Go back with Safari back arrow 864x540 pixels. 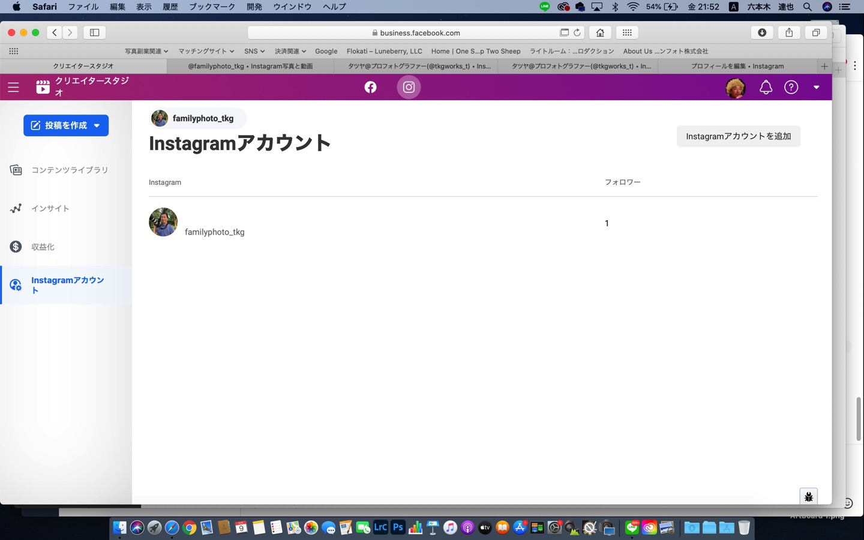[x=55, y=32]
